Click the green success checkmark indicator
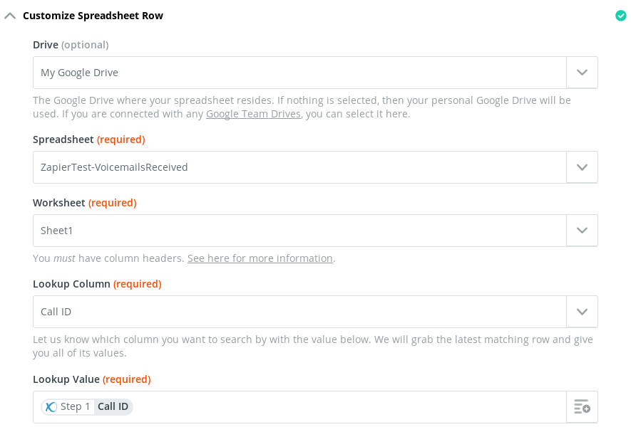 (x=620, y=15)
